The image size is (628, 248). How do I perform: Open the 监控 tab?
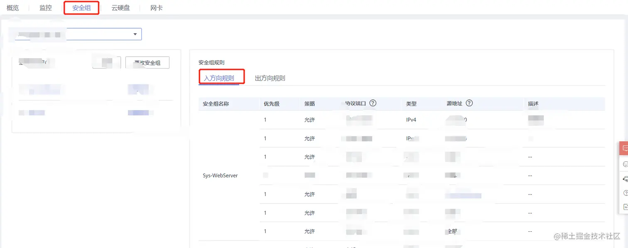[46, 8]
